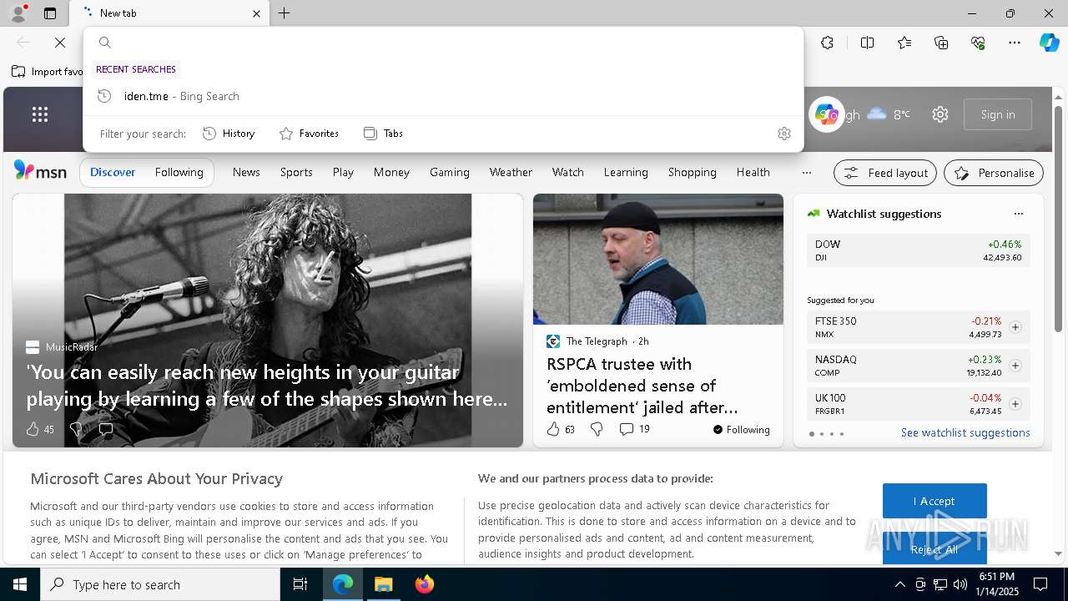Viewport: 1068px width, 601px height.
Task: Click I Accept cookies button
Action: [x=934, y=501]
